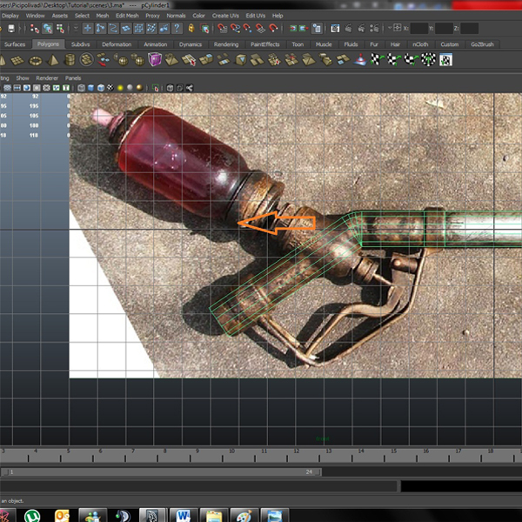
Task: Toggle select curve objects mask
Action: pos(113,29)
